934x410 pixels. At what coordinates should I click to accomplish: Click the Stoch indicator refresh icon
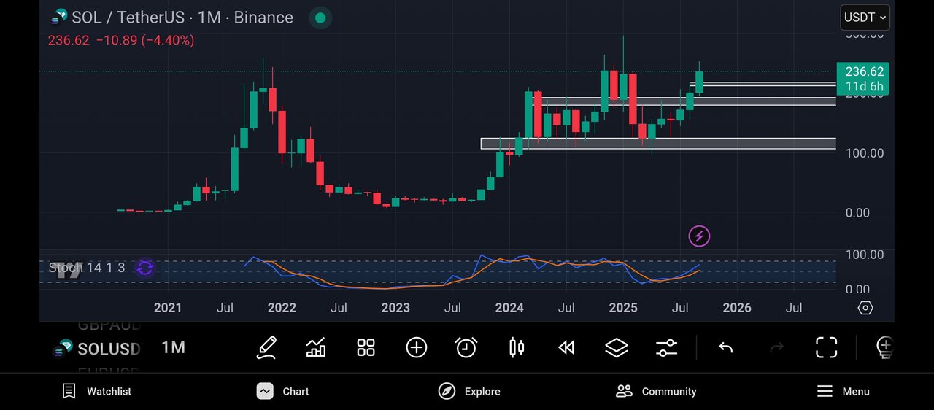[144, 268]
